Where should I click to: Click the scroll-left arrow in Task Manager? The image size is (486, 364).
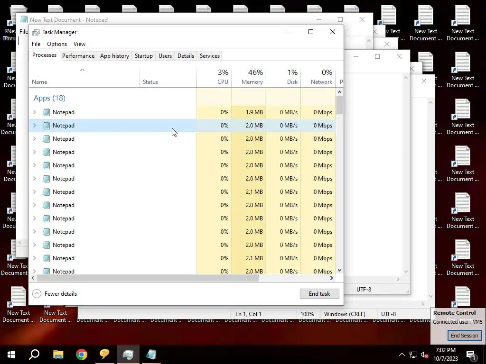33,278
